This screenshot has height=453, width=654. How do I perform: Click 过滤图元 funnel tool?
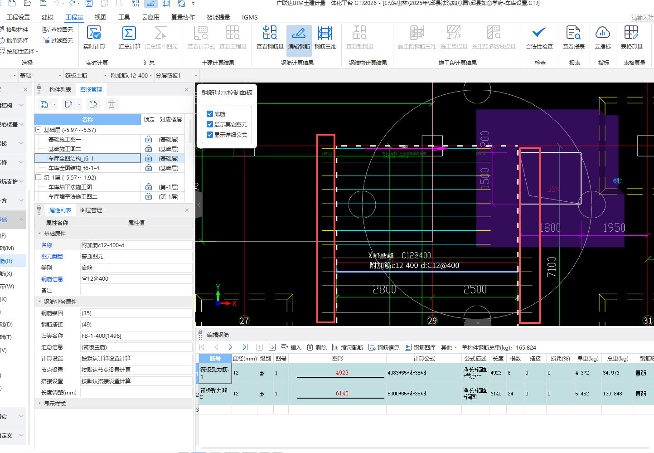[x=58, y=40]
